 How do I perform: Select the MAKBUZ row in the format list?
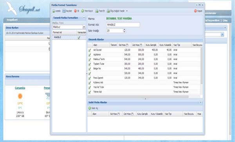pyautogui.click(x=69, y=37)
